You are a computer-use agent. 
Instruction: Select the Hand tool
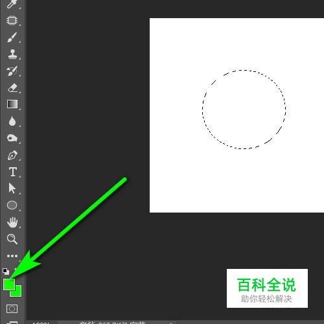click(12, 222)
